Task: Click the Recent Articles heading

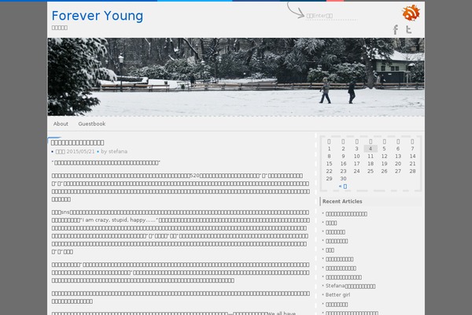Action: [342, 202]
